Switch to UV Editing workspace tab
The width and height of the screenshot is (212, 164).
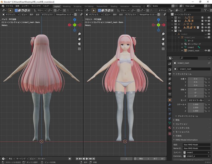click(x=89, y=6)
